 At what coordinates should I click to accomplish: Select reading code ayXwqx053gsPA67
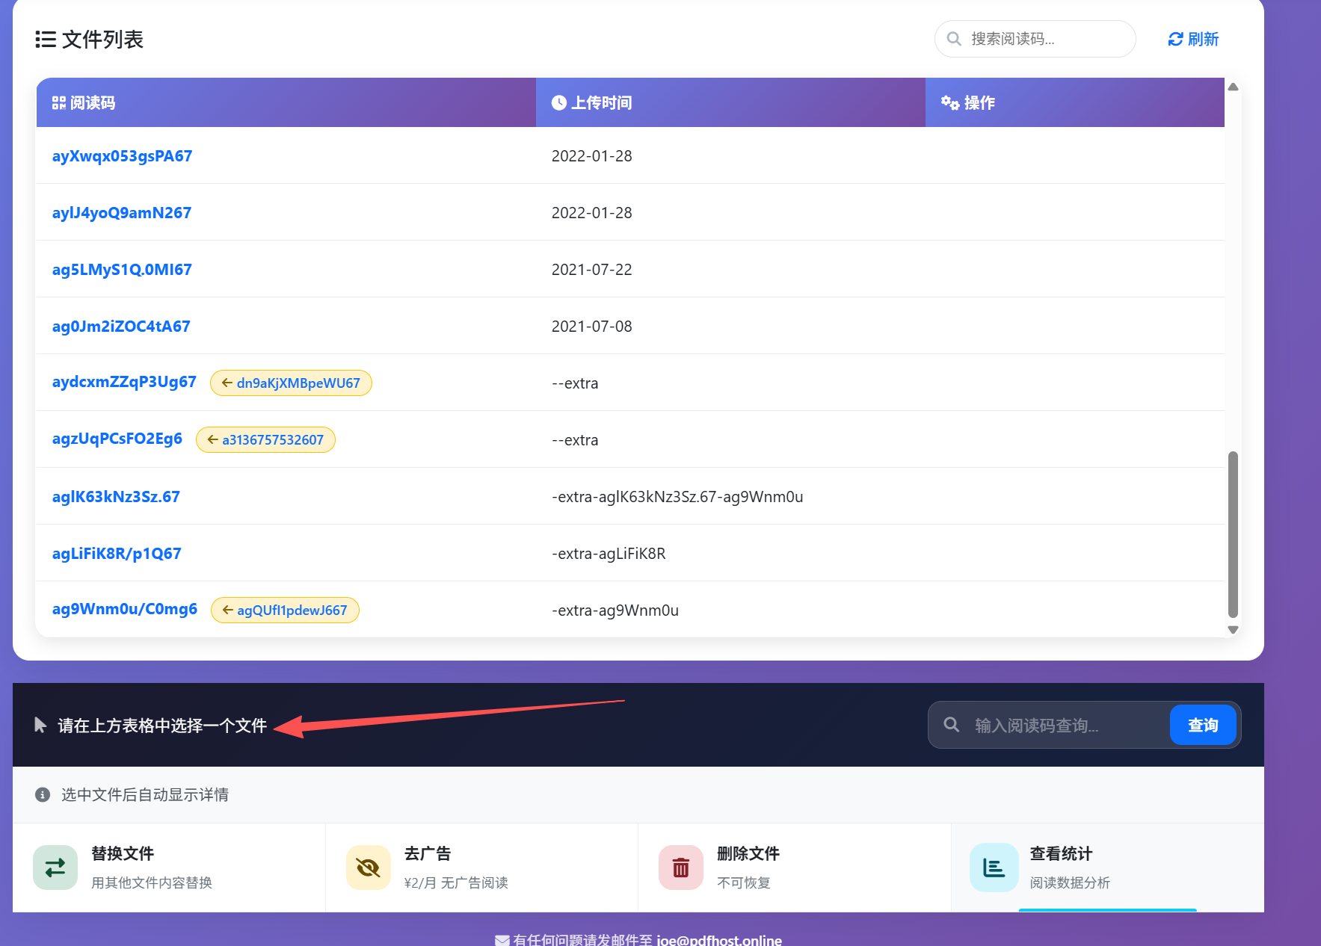pos(122,156)
